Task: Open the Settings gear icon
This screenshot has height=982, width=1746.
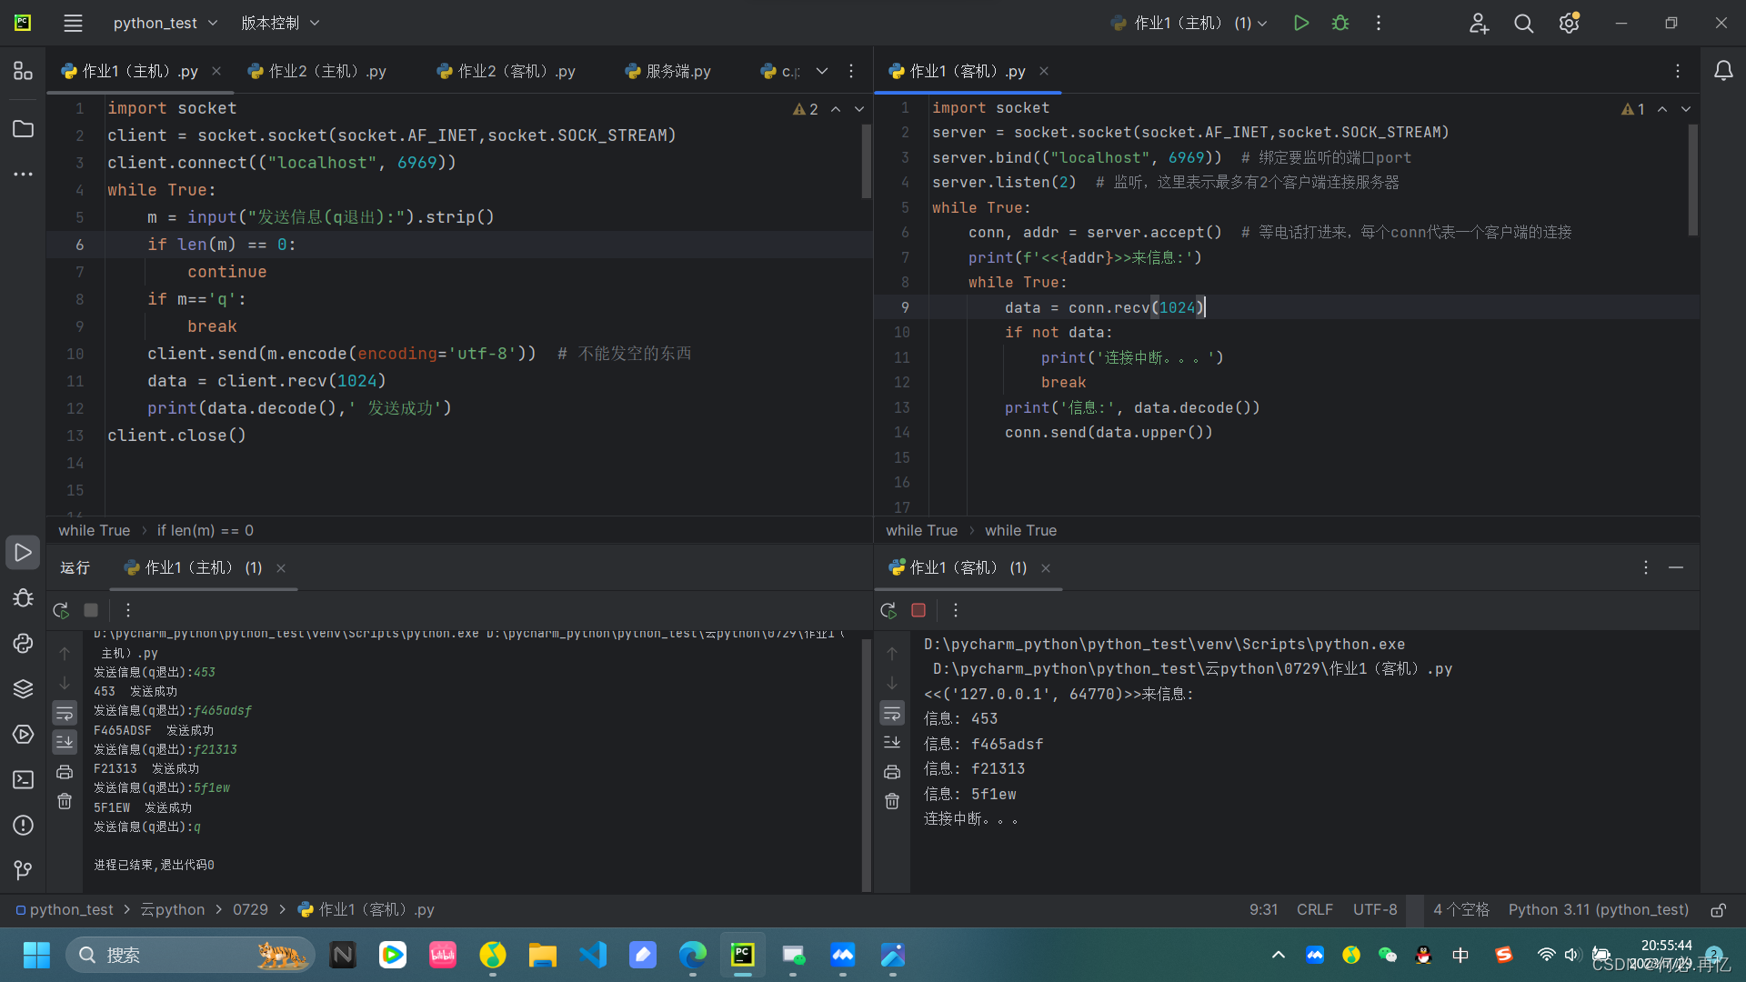Action: [x=1569, y=23]
